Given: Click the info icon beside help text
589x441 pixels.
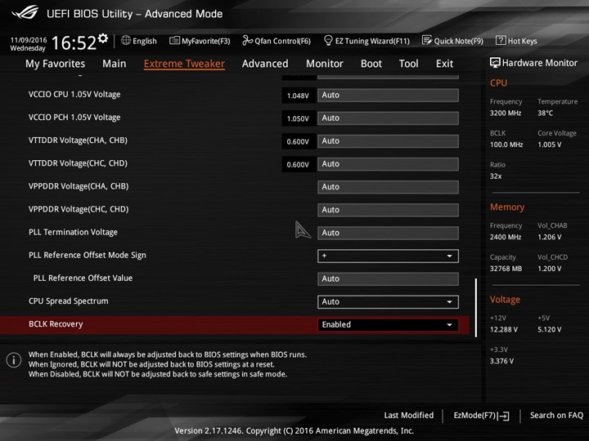Looking at the screenshot, I should click(14, 360).
